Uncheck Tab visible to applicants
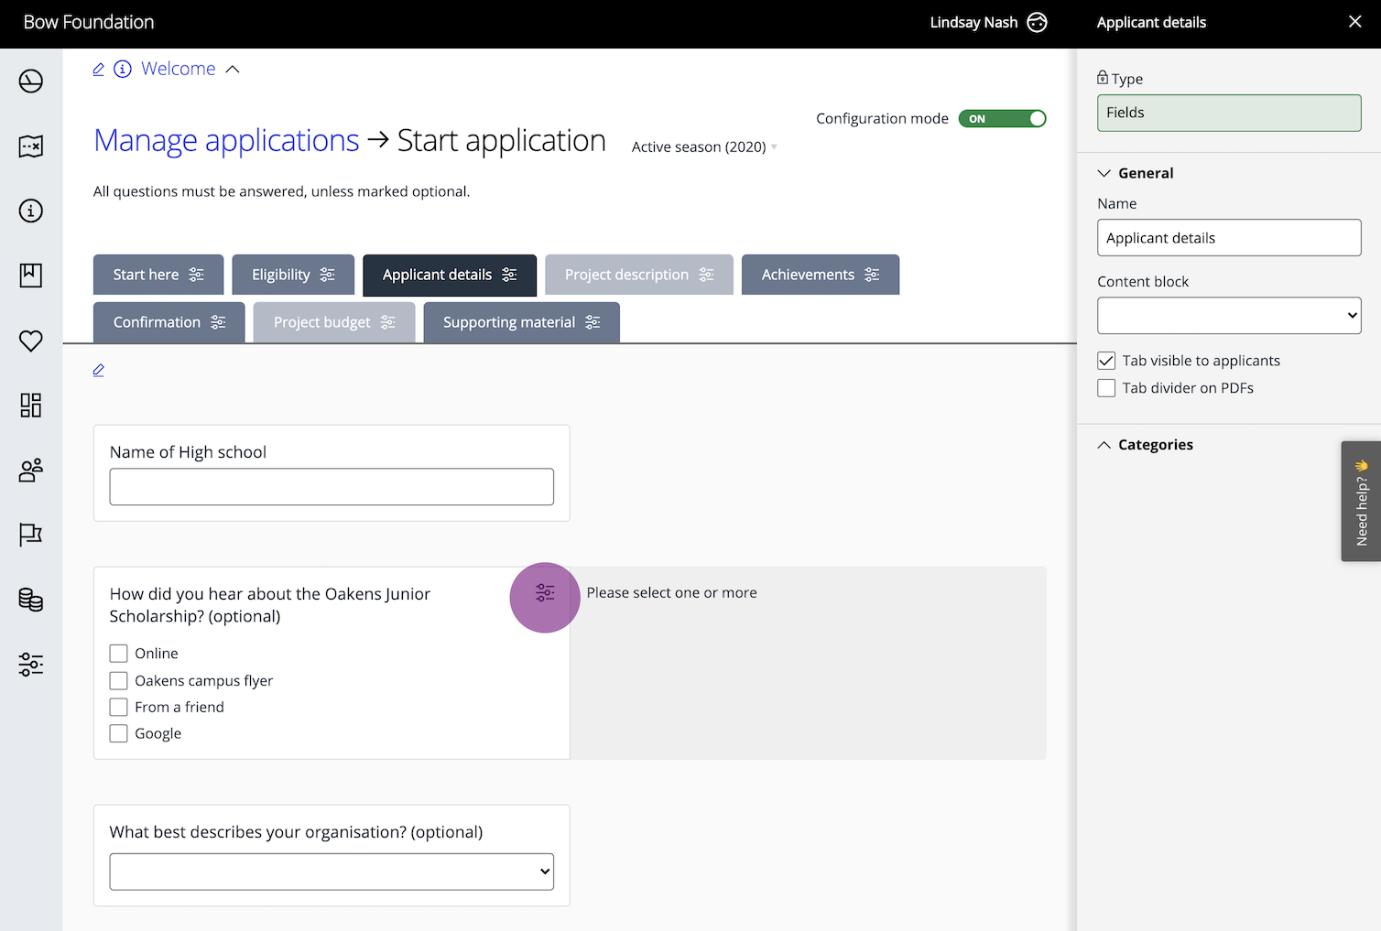The width and height of the screenshot is (1381, 931). pyautogui.click(x=1106, y=361)
